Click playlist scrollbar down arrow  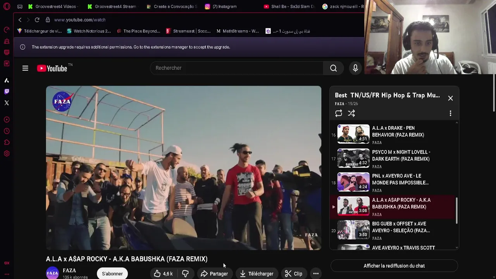click(x=457, y=248)
